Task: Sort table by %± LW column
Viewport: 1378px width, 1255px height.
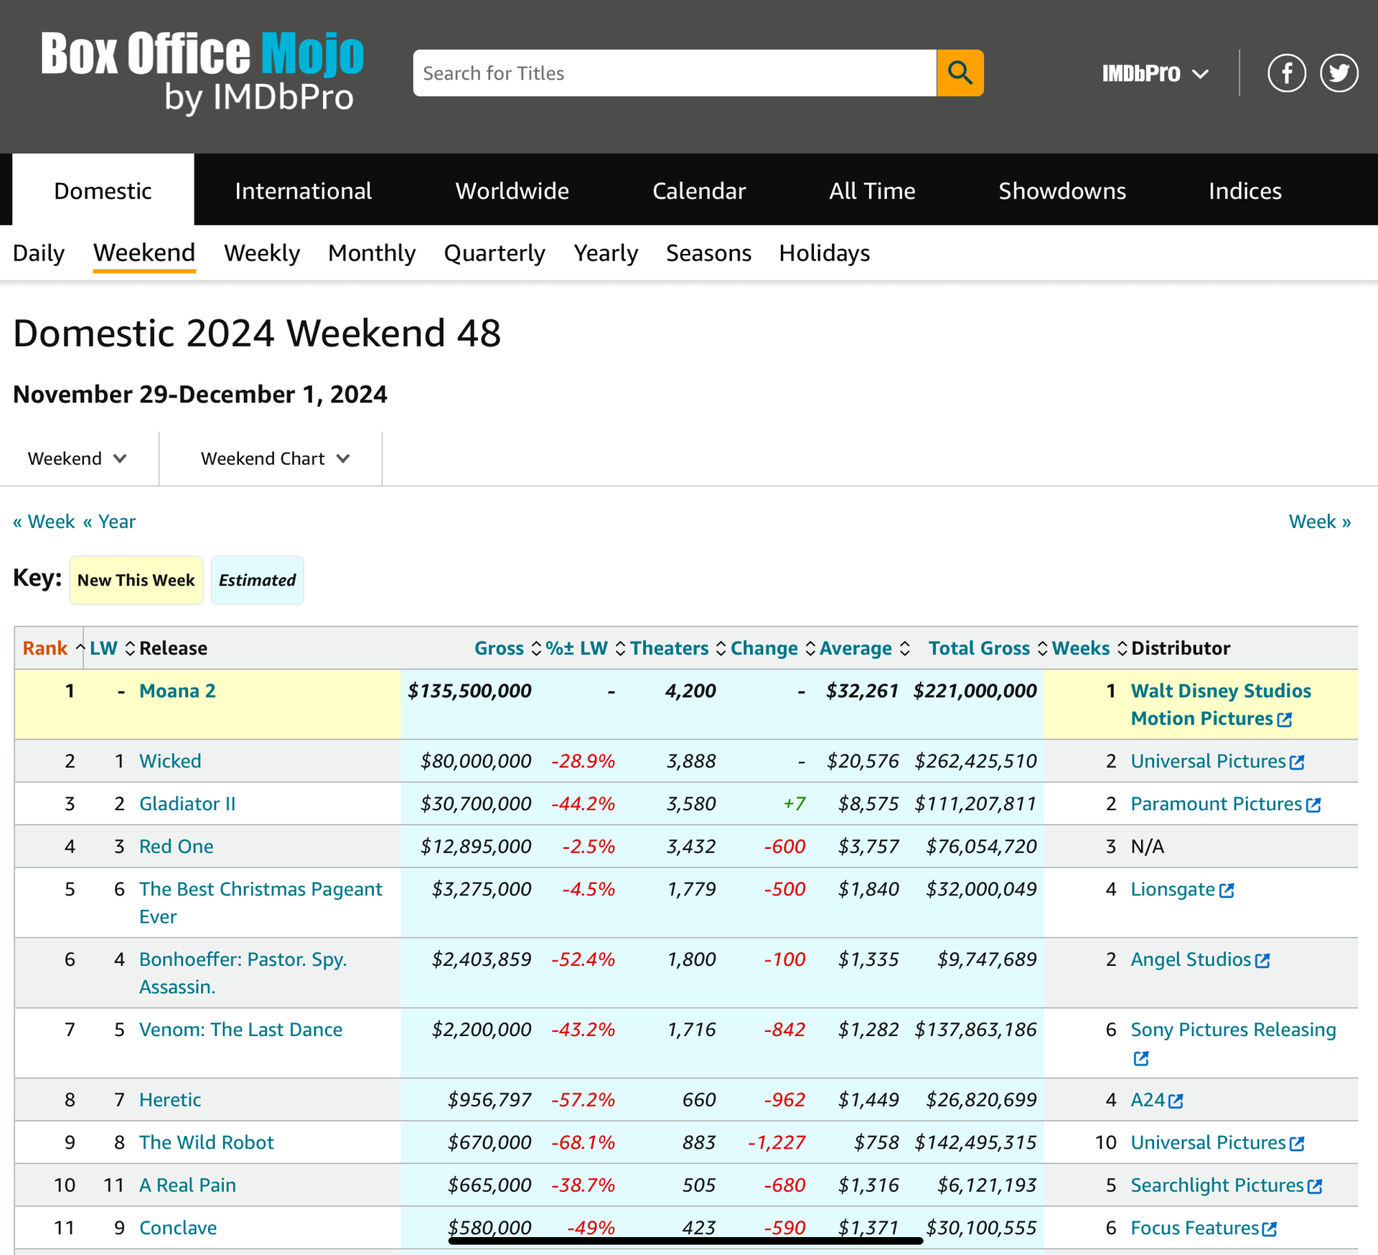Action: 585,648
